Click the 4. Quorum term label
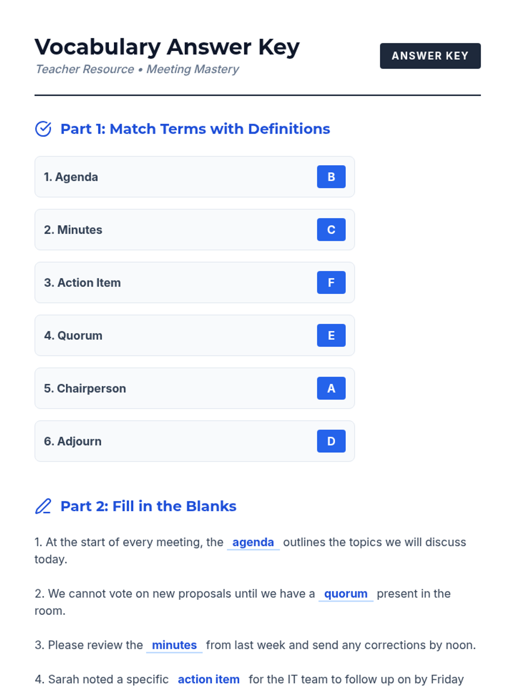Image resolution: width=515 pixels, height=686 pixels. 73,336
